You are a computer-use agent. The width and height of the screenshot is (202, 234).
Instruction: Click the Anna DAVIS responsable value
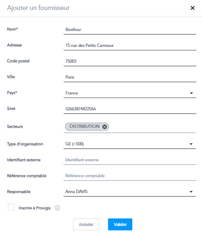(77, 192)
